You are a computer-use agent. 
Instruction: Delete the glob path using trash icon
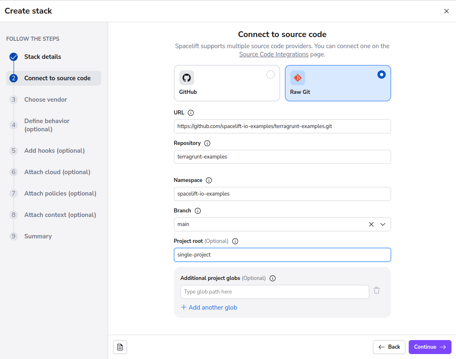(376, 290)
